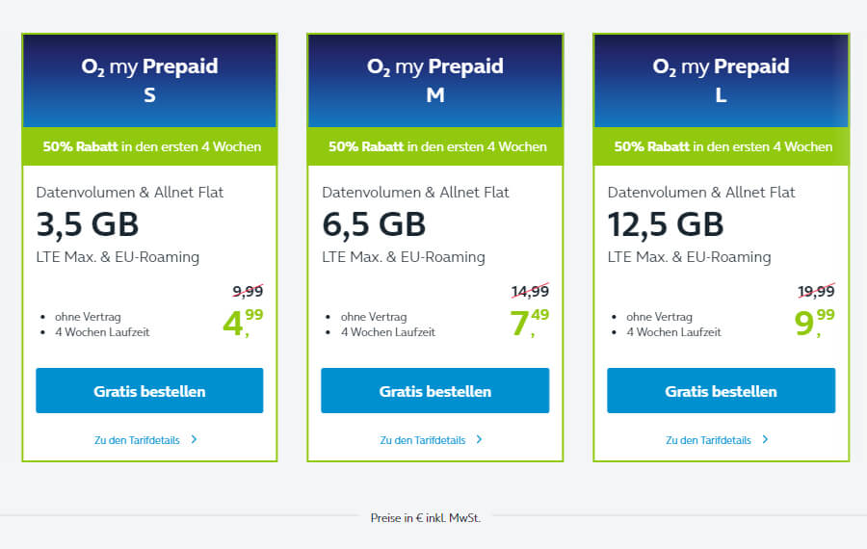867x549 pixels.
Task: Select the O2 my Prepaid L header
Action: click(x=721, y=80)
